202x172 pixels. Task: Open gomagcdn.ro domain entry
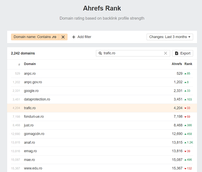point(34,134)
